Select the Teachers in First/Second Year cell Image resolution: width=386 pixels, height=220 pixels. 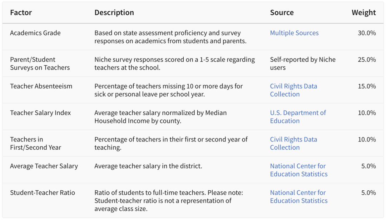pyautogui.click(x=35, y=143)
